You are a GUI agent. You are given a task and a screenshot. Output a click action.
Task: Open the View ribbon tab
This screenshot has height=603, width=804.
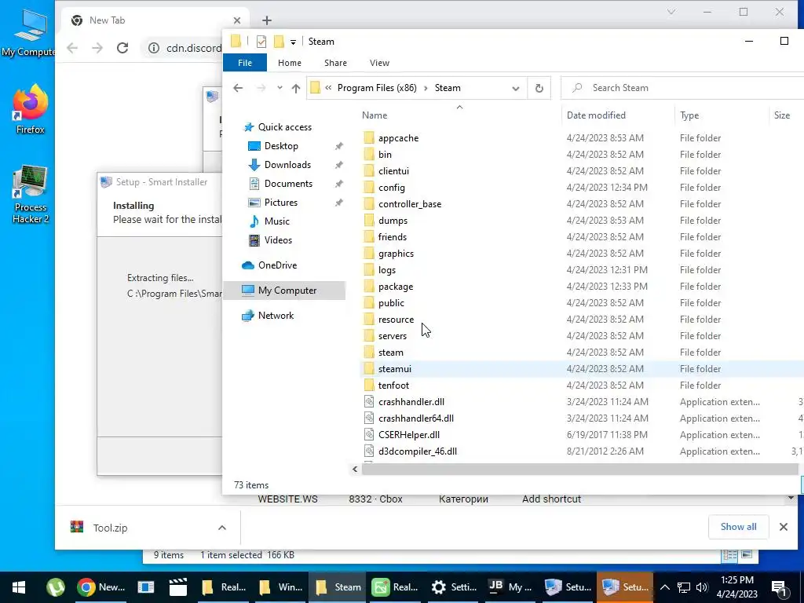click(x=379, y=63)
